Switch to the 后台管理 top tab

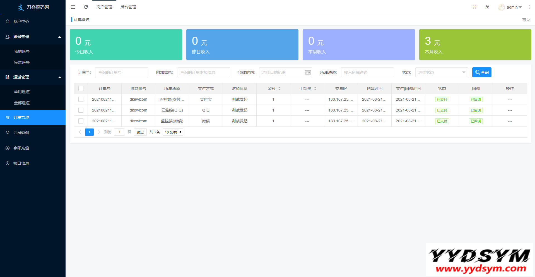[x=128, y=7]
